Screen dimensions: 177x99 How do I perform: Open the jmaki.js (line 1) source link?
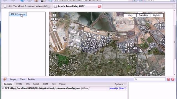tap(118, 88)
